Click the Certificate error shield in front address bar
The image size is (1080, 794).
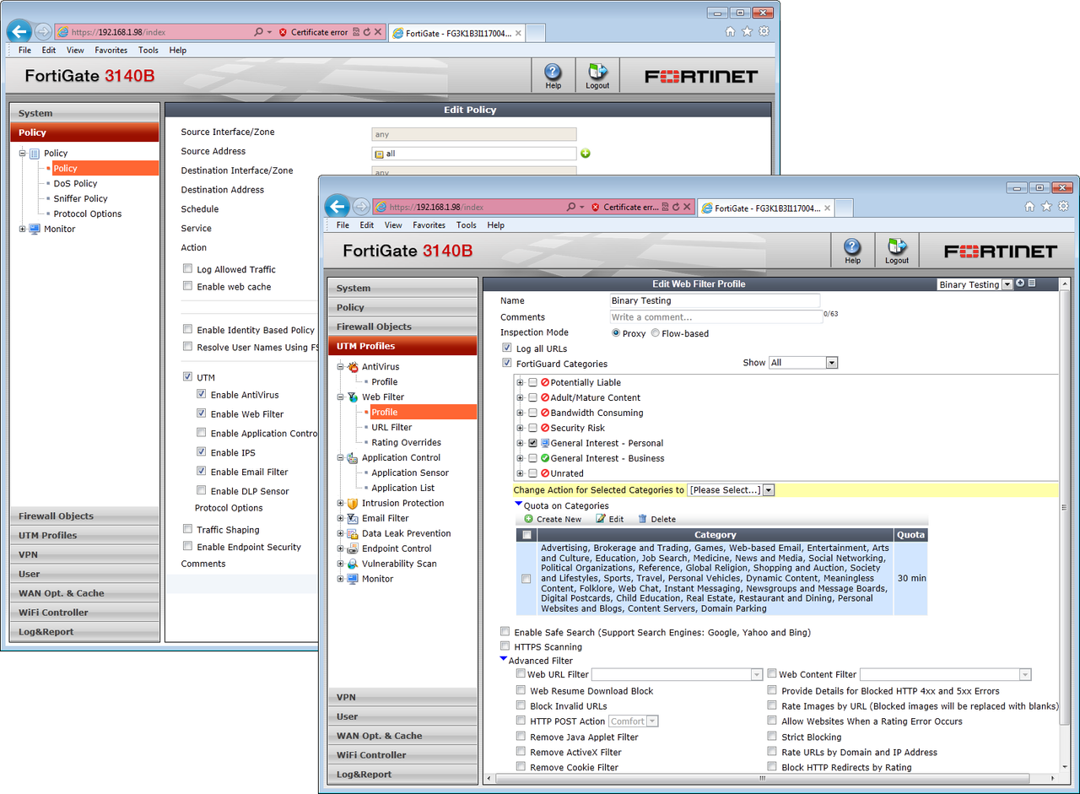596,207
